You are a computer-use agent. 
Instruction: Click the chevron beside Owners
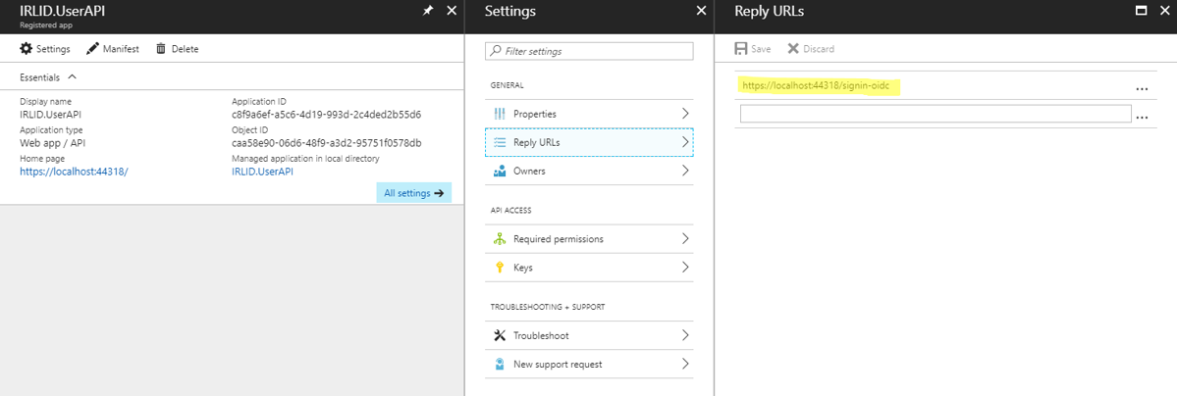(x=684, y=171)
